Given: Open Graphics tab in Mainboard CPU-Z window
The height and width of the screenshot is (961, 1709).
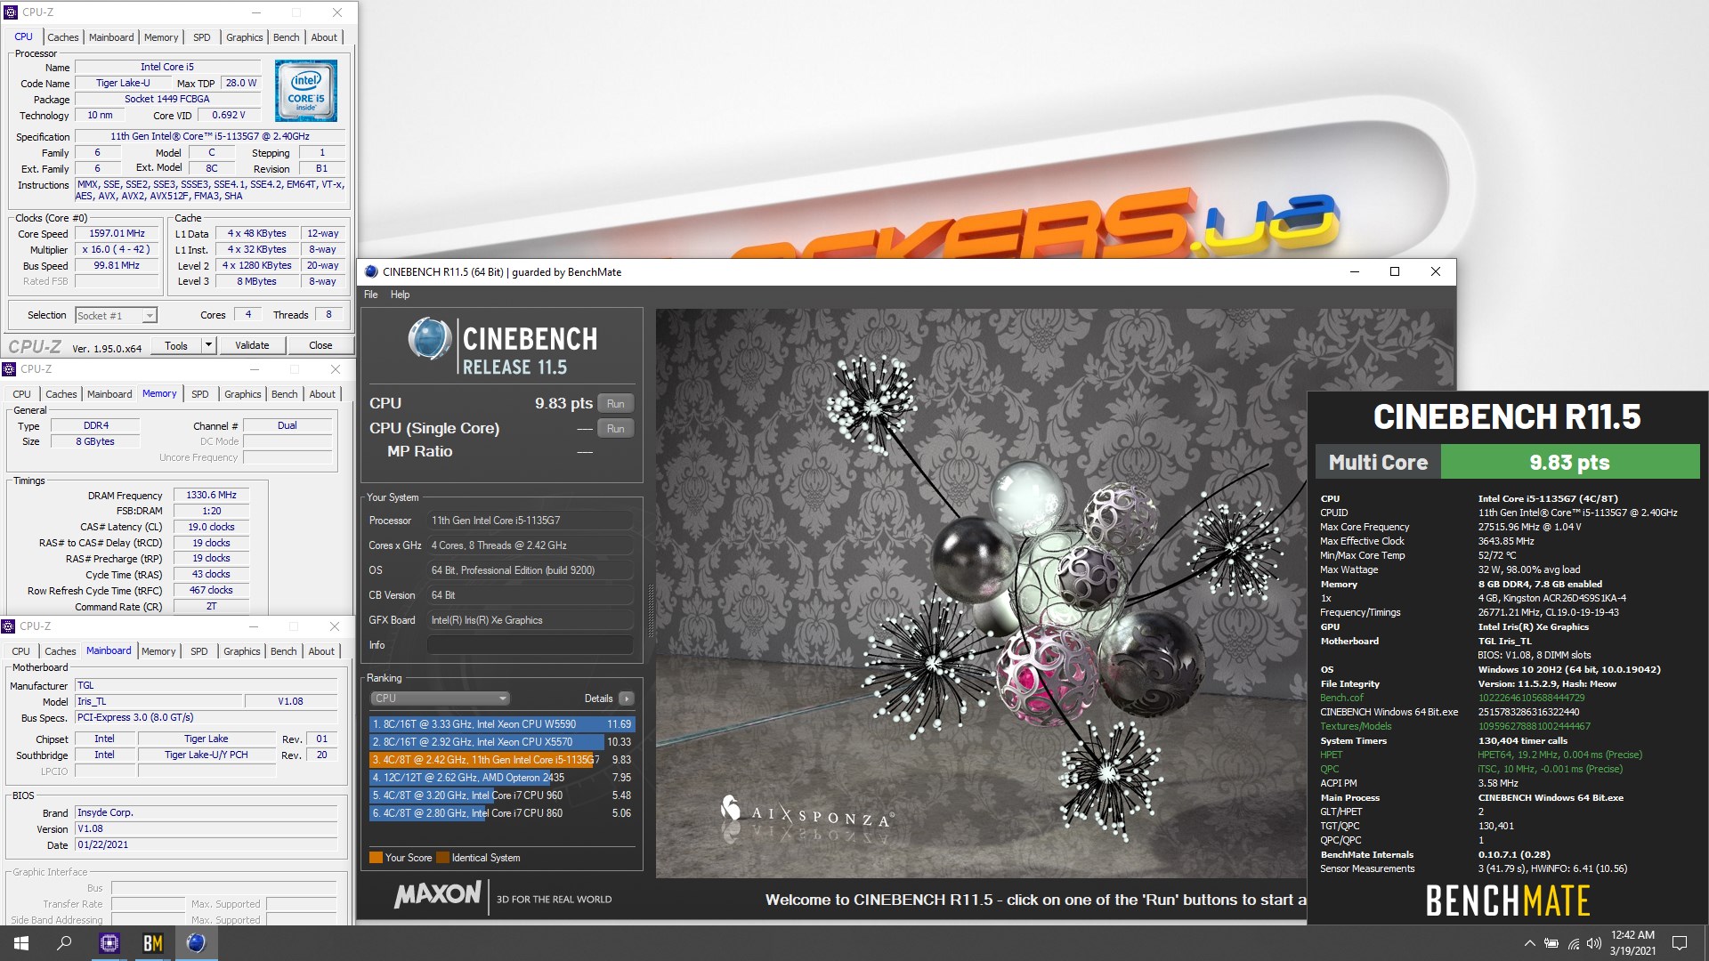Looking at the screenshot, I should [242, 651].
